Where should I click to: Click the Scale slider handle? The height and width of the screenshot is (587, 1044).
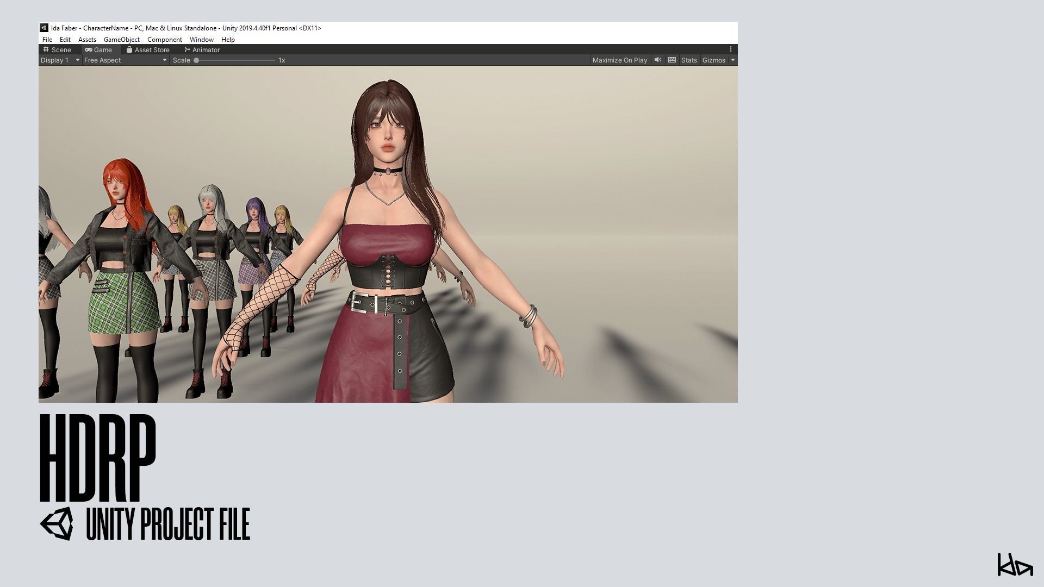click(x=196, y=60)
